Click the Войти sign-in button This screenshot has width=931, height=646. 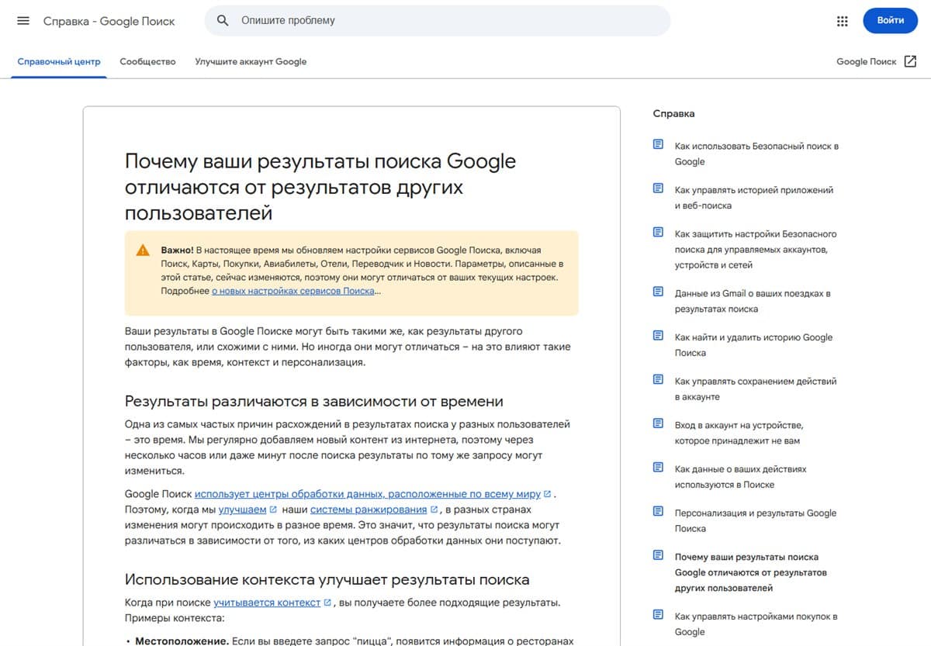point(891,20)
